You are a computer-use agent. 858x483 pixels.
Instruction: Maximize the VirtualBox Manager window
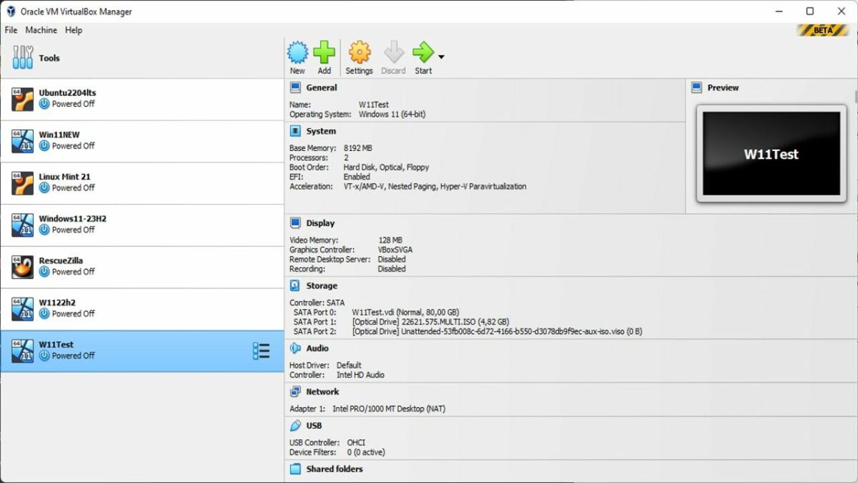[x=810, y=11]
